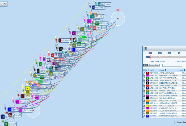Uncheck JORDAN BRUCE boat checkbox
Image resolution: width=186 pixels, height=126 pixels.
pyautogui.click(x=144, y=73)
